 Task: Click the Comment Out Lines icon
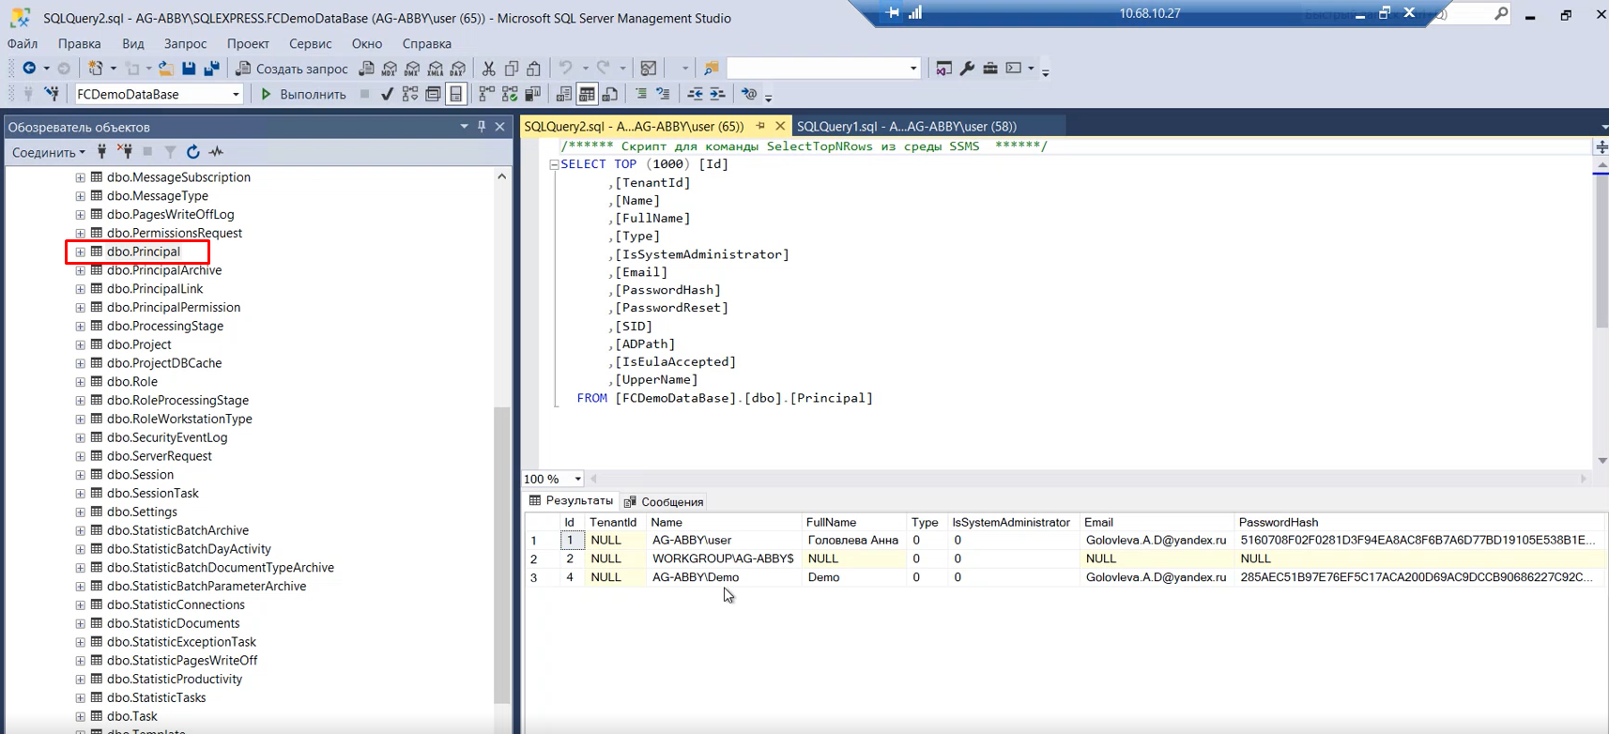(640, 94)
